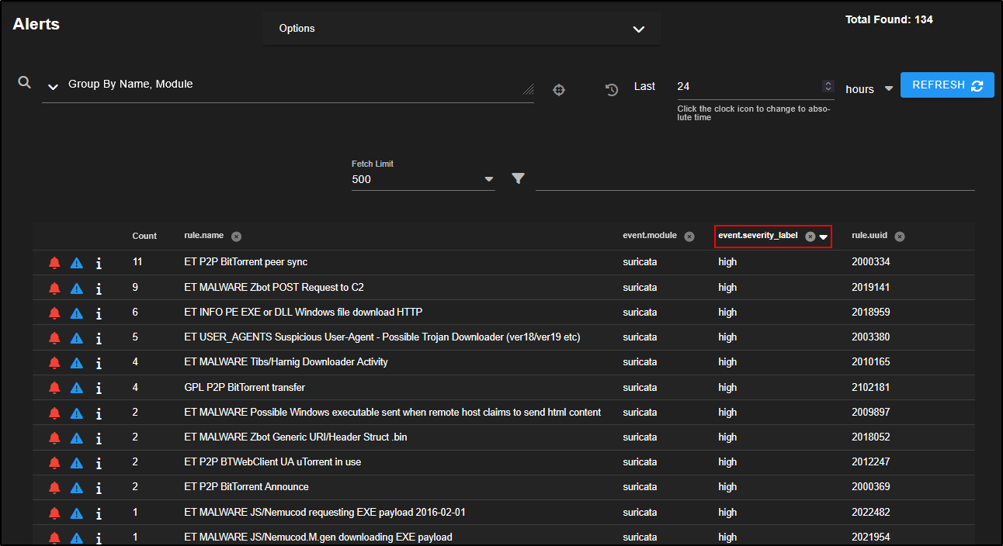Escalate the Zbot POST Request alert

76,289
